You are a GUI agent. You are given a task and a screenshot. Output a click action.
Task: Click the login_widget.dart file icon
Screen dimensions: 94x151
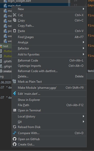(5, 1)
